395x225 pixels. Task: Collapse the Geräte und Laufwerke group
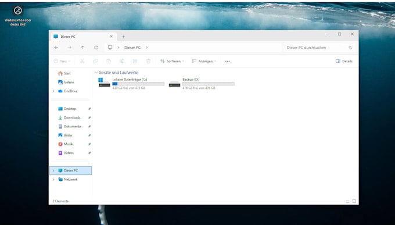[x=96, y=73]
